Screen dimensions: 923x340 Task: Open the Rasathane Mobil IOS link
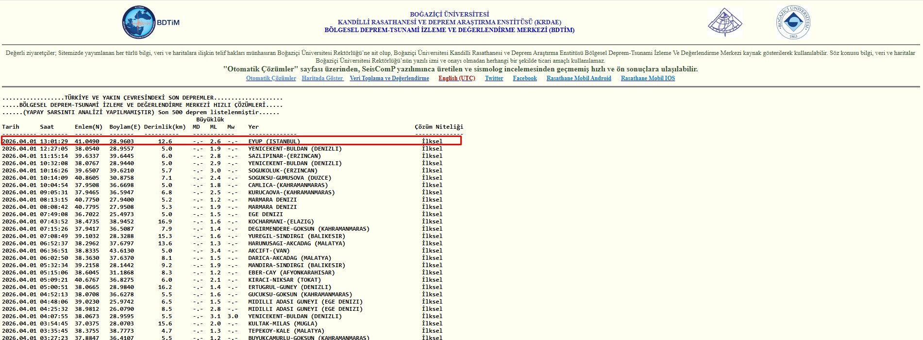pos(648,78)
